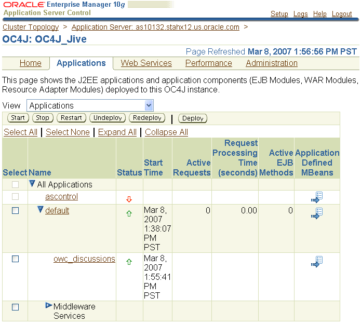Screen dimensions: 361x324
Task: Select the Applications tab
Action: (81, 63)
